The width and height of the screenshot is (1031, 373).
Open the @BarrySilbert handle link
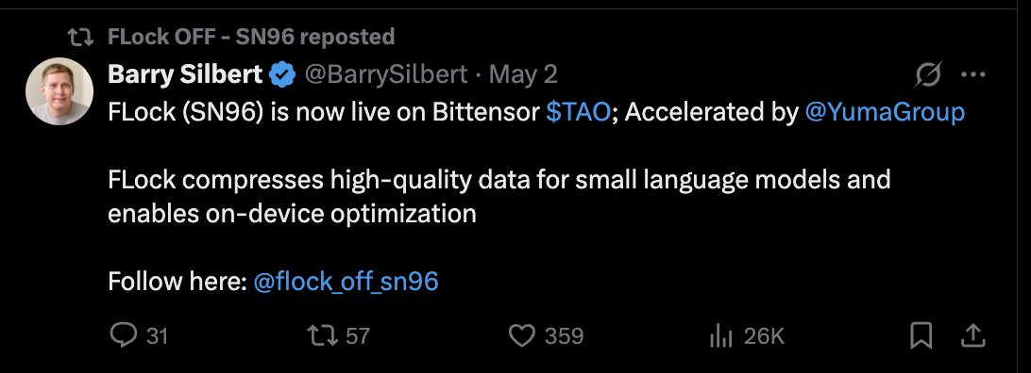(385, 74)
